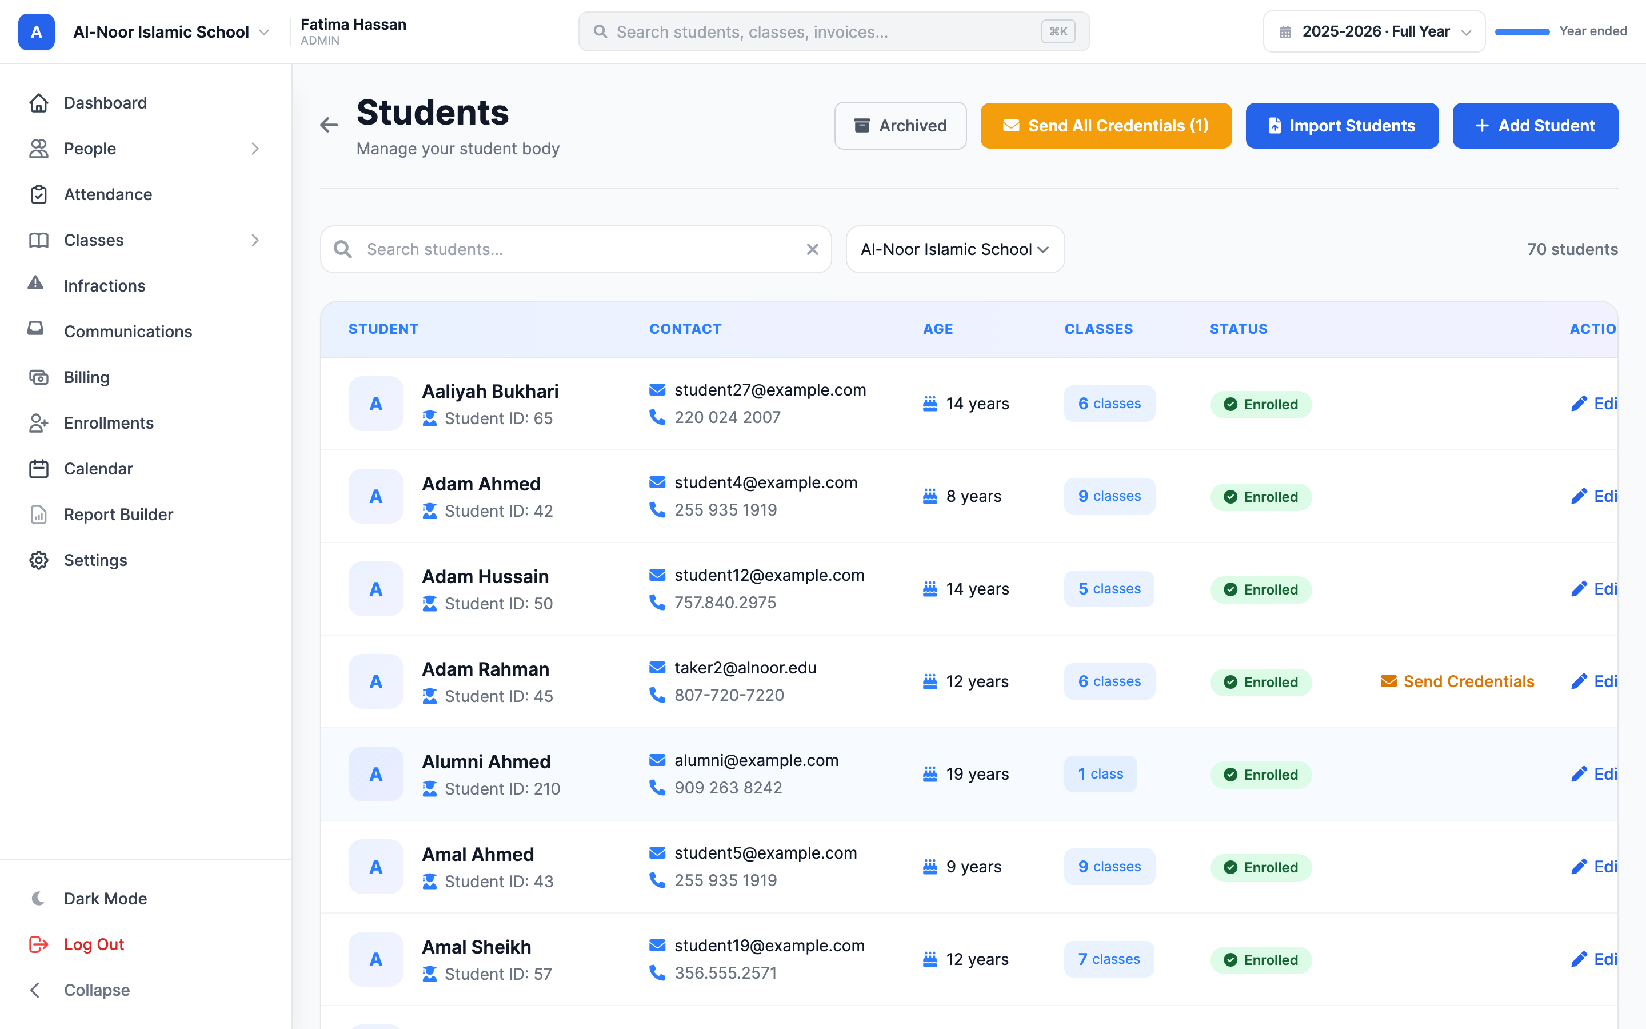
Task: Click the magnifier icon in Search students field
Action: click(343, 249)
